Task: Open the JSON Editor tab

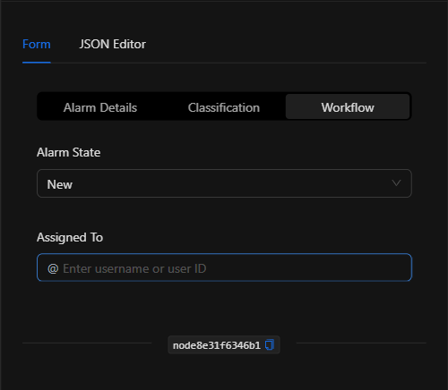Action: tap(112, 45)
